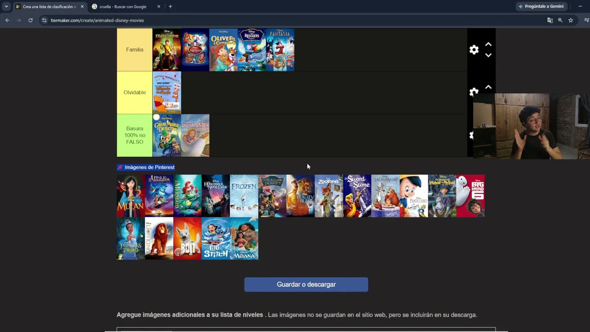The image size is (590, 332).
Task: Pick the Little Mermaid poster
Action: click(188, 196)
